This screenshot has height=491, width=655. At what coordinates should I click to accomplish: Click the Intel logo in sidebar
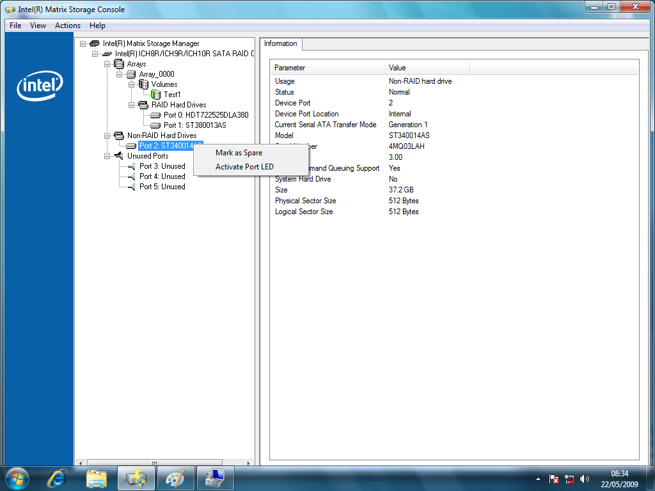click(x=40, y=87)
